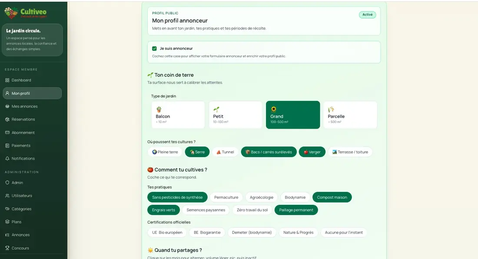This screenshot has width=478, height=259.
Task: Select the Petit garden type
Action: click(x=236, y=115)
